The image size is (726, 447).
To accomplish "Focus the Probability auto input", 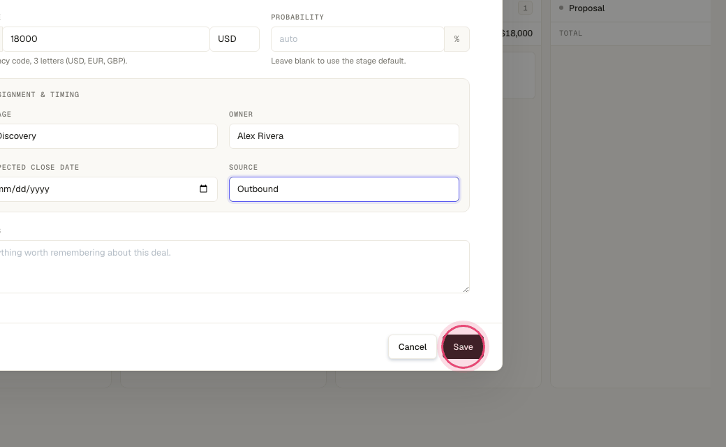I will (x=357, y=39).
